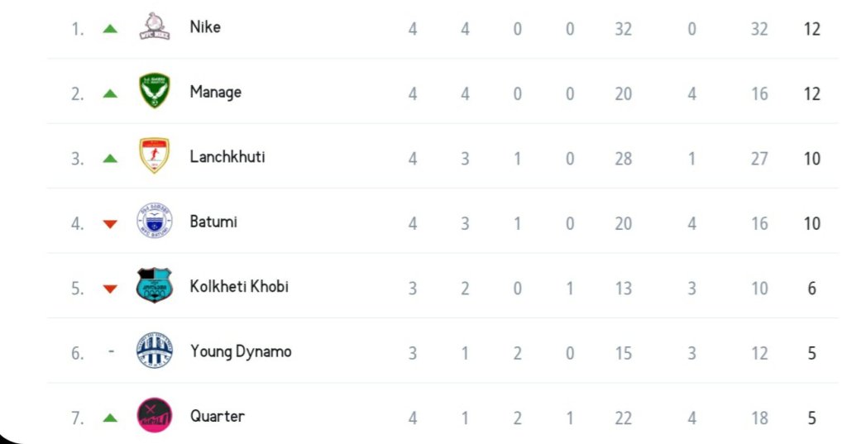Click the Batumi team round crest
The width and height of the screenshot is (847, 444).
click(154, 222)
